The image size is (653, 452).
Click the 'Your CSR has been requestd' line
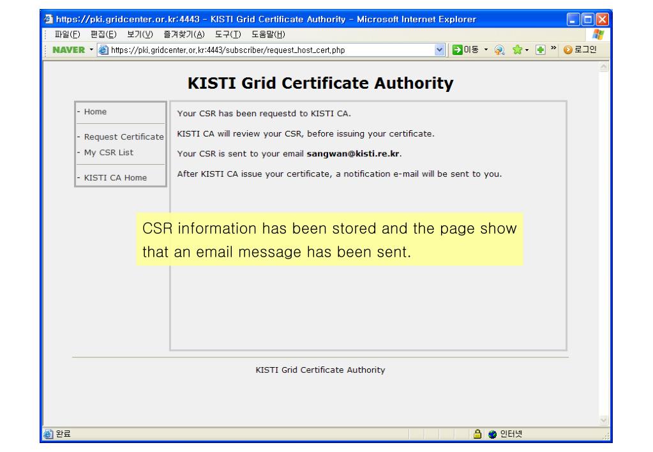pos(264,113)
